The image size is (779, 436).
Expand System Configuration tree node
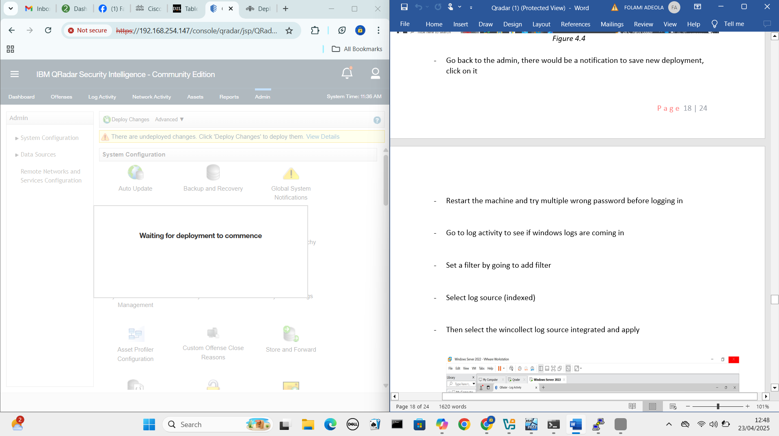(x=17, y=138)
